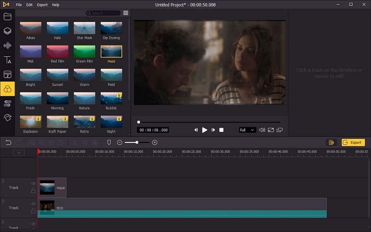Select the Aibao filter thumbnail

(30, 28)
